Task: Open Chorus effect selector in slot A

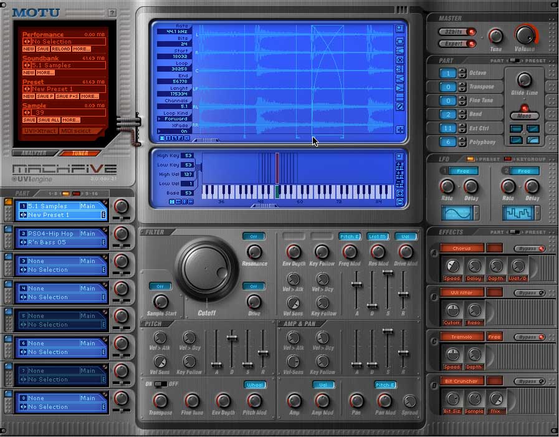Action: [x=462, y=248]
